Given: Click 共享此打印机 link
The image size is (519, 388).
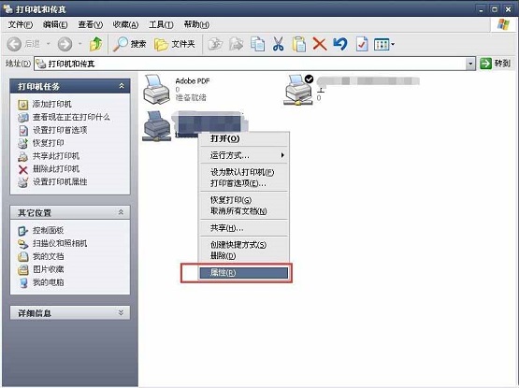Looking at the screenshot, I should coord(56,156).
